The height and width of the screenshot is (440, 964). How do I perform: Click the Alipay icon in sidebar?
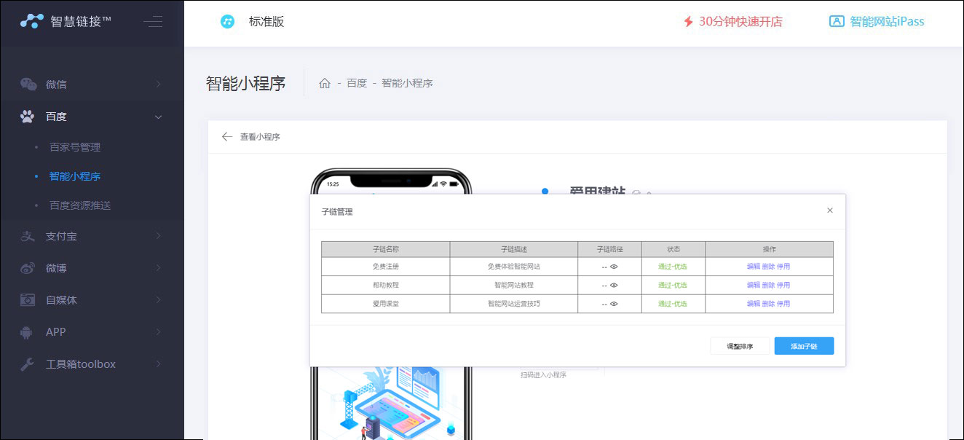point(28,236)
